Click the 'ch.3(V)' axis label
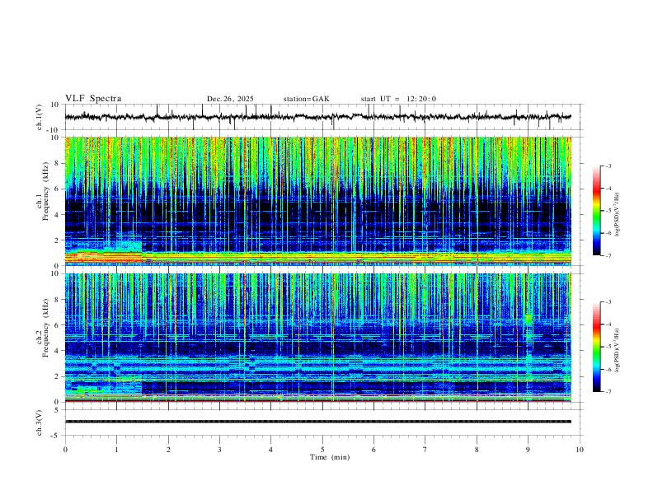 click(x=40, y=422)
